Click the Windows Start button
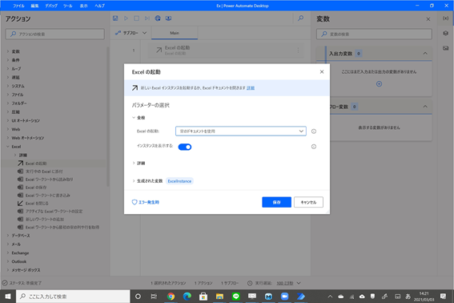 point(8,297)
